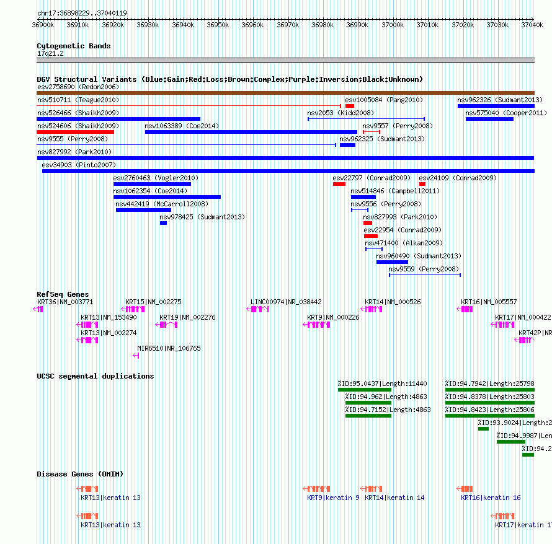
Task: Select the LINC00974 gene glyph
Action: coord(257,309)
